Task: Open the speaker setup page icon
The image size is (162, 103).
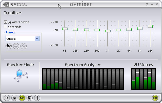Action: (x=14, y=98)
